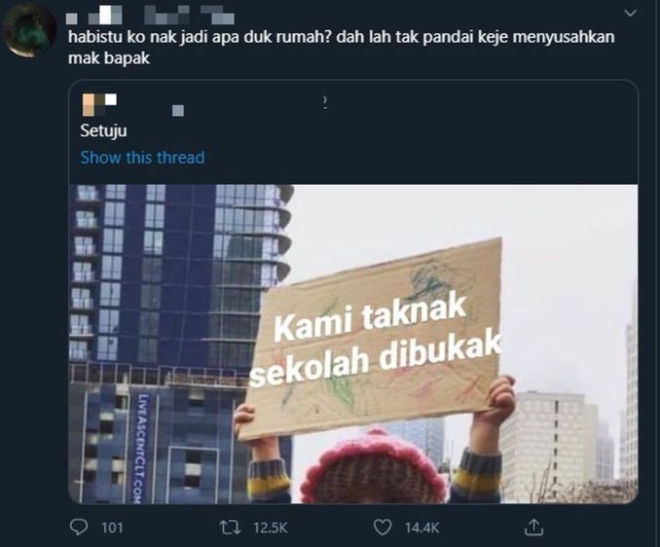660x547 pixels.
Task: Click the 101 replies count
Action: pos(112,528)
